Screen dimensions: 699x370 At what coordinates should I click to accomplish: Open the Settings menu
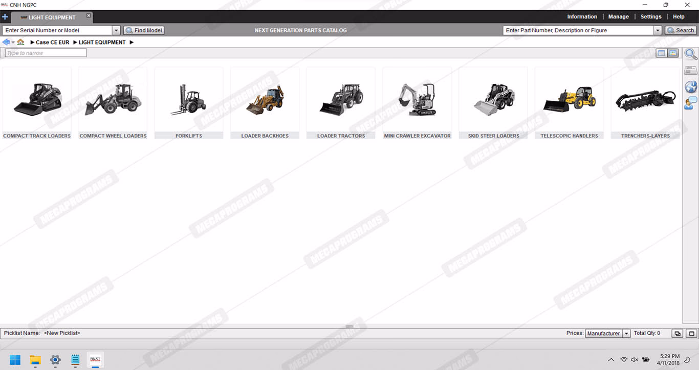click(651, 17)
